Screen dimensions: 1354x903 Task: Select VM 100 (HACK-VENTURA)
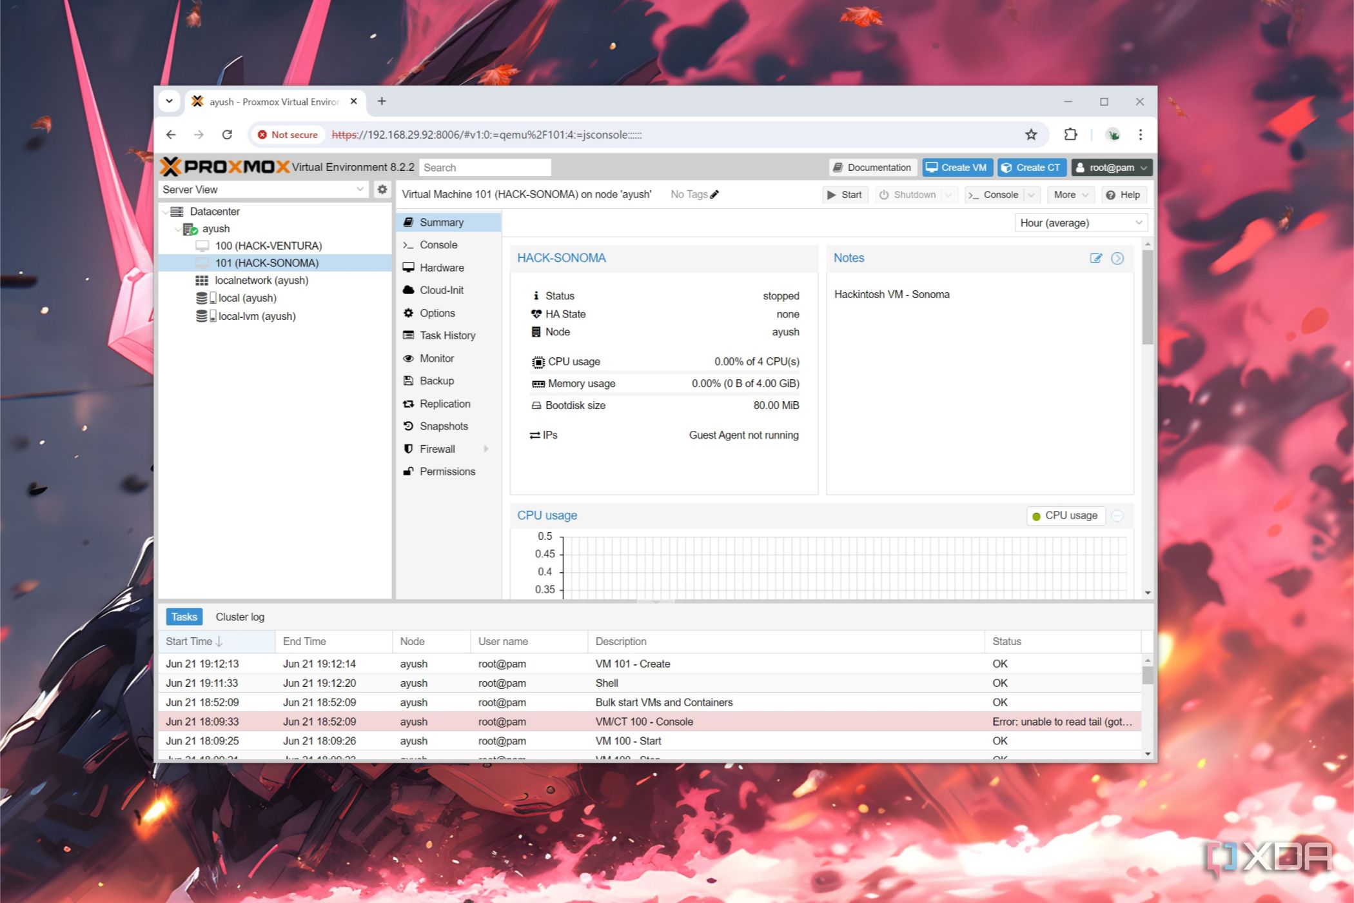click(x=268, y=246)
